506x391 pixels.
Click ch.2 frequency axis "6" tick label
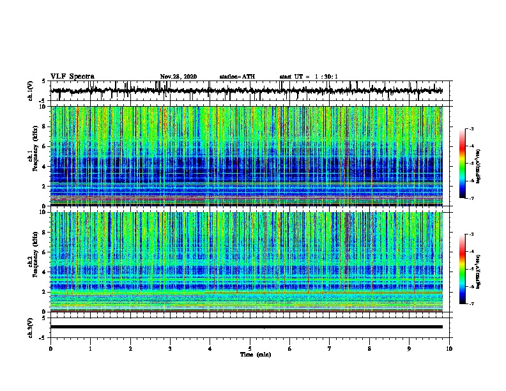(x=45, y=252)
